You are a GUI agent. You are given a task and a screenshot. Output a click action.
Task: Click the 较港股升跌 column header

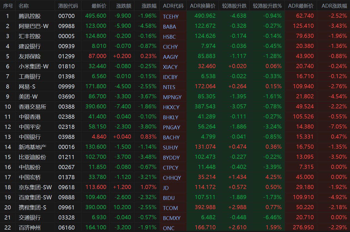click(234, 6)
